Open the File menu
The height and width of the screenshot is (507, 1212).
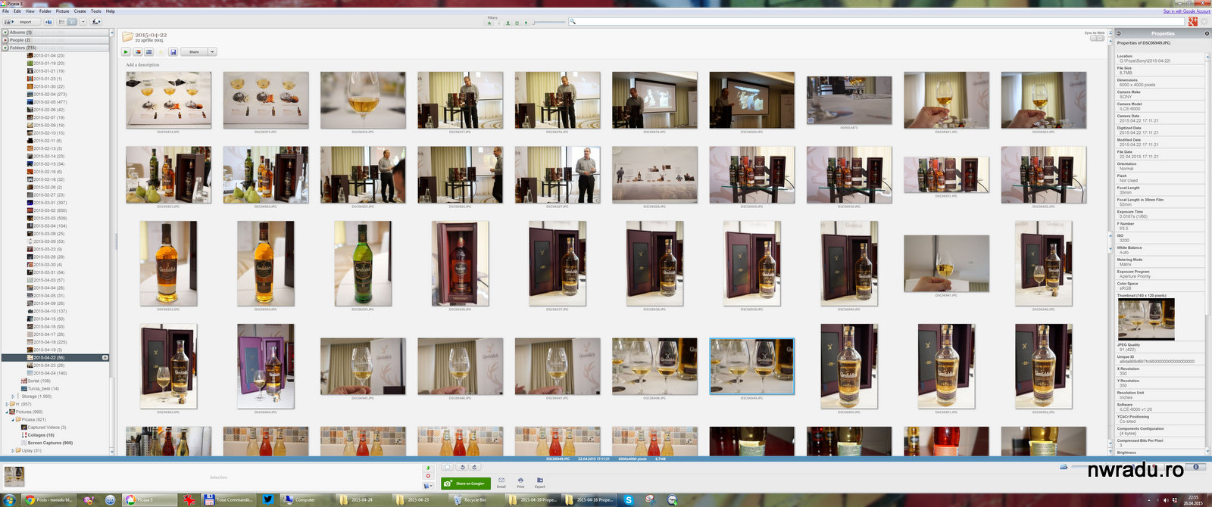pyautogui.click(x=5, y=11)
